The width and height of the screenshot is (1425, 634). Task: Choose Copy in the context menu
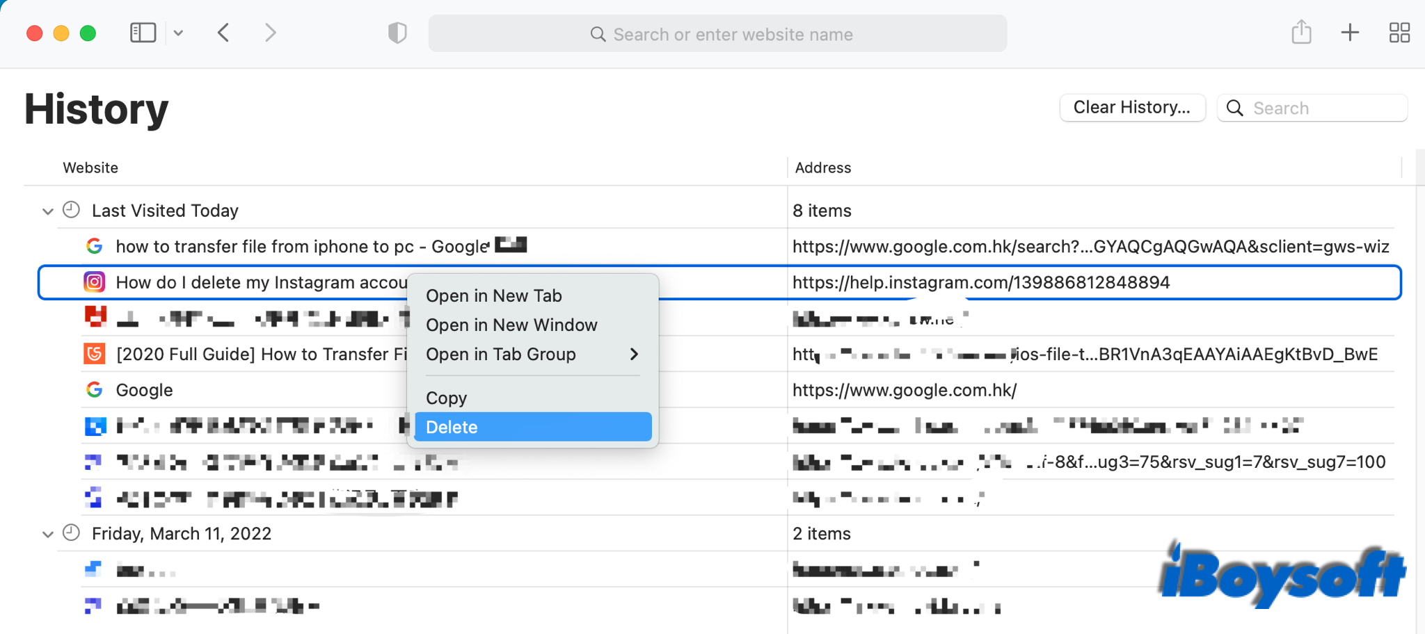[x=447, y=398]
